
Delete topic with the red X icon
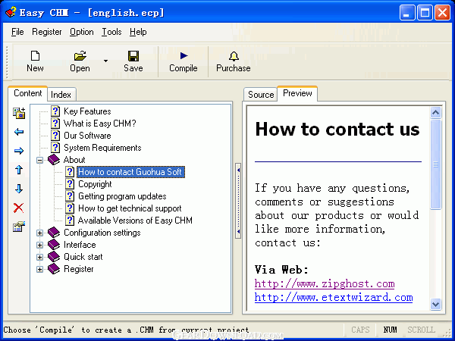point(18,208)
